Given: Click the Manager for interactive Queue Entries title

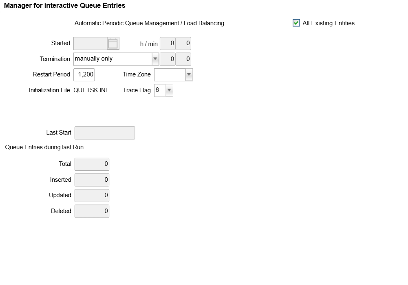Looking at the screenshot, I should (x=65, y=6).
